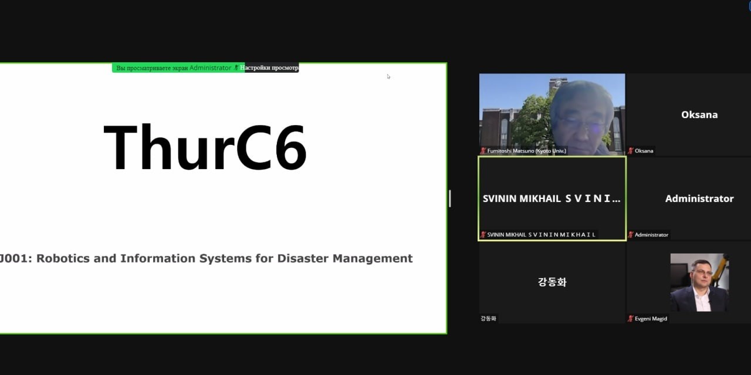Click muted mic icon beside Administrator name label
The height and width of the screenshot is (375, 751).
pos(631,235)
